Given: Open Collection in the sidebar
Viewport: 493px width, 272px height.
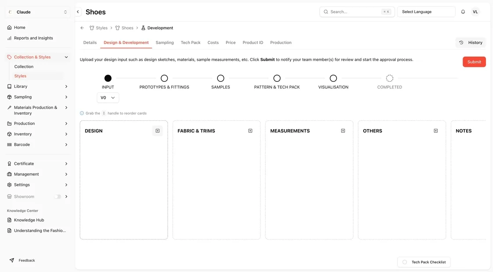Looking at the screenshot, I should (x=24, y=67).
